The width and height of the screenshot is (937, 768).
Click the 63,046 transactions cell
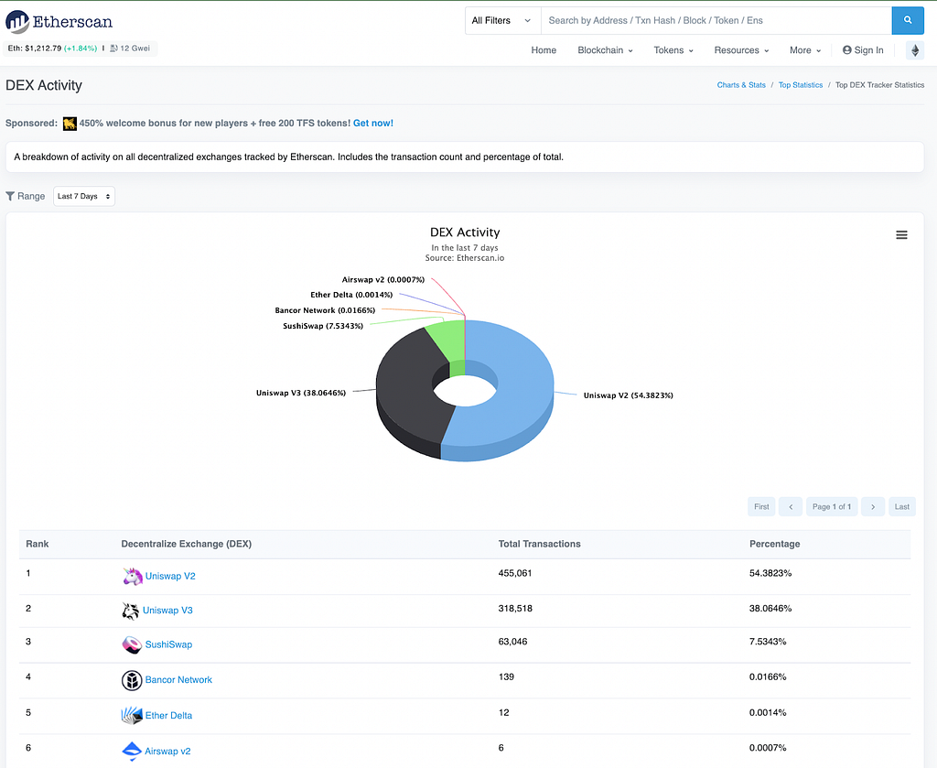512,642
